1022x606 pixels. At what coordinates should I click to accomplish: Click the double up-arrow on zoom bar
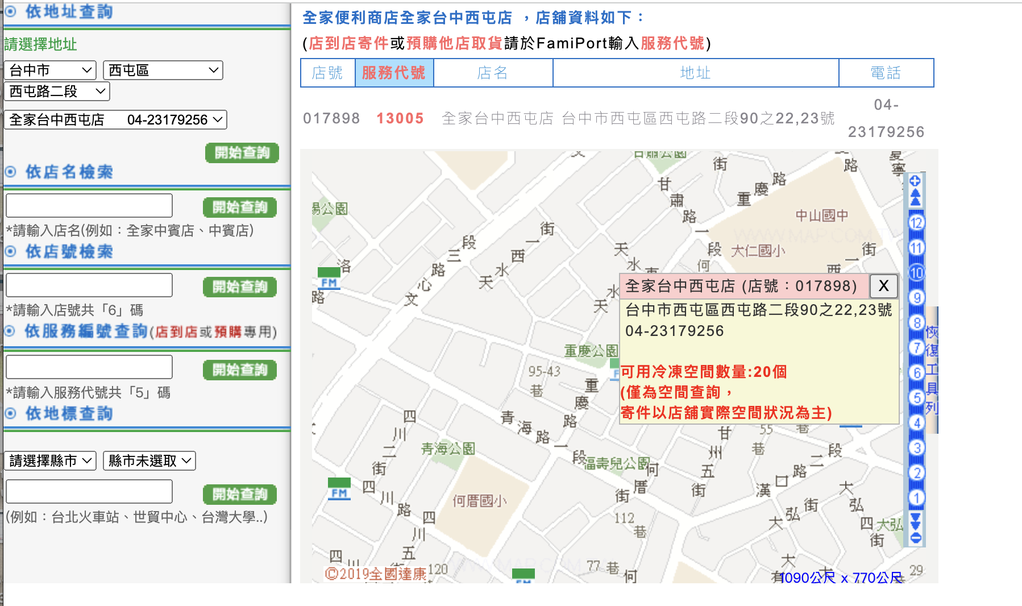(x=915, y=198)
